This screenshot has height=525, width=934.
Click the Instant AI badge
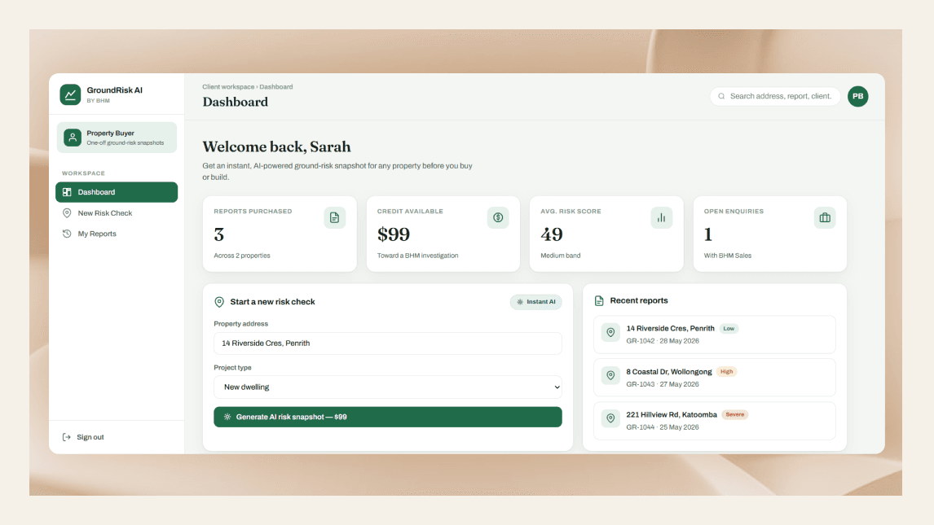tap(536, 302)
